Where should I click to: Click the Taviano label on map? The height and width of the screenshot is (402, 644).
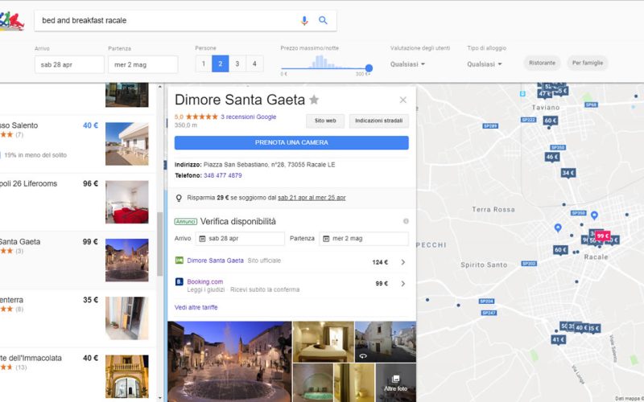pos(546,108)
